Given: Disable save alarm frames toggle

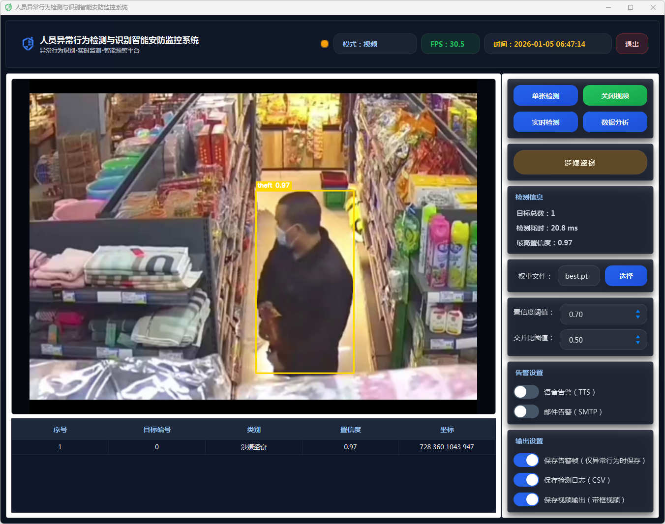Looking at the screenshot, I should (526, 460).
